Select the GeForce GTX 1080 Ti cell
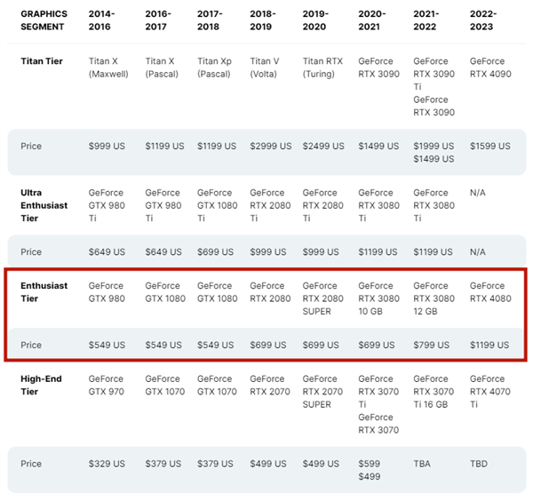Viewport: 533px width, 493px height. 218,205
